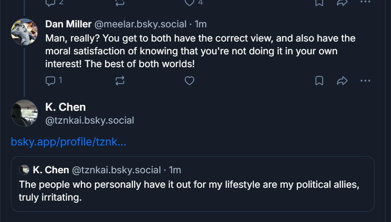Open the quoted post about political allies

[192, 191]
